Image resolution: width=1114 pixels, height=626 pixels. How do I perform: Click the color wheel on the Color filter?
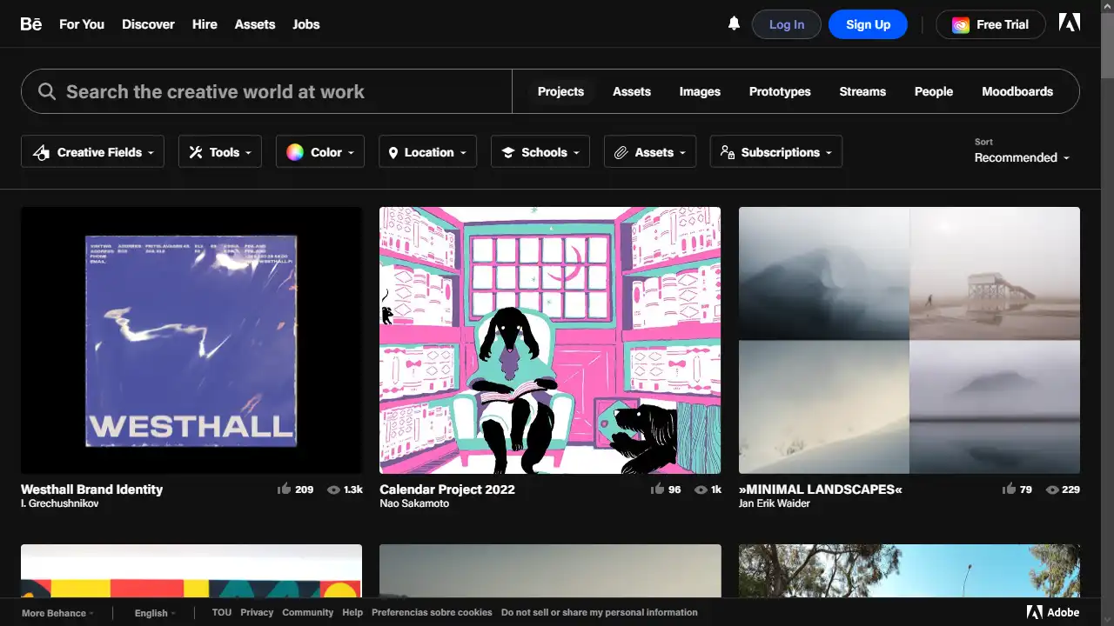pos(296,151)
